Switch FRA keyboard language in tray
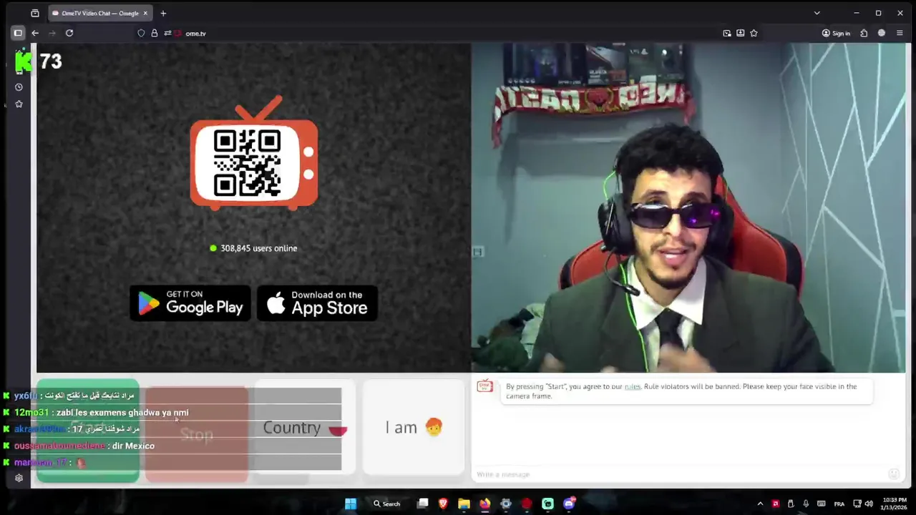916x515 pixels. coord(839,504)
